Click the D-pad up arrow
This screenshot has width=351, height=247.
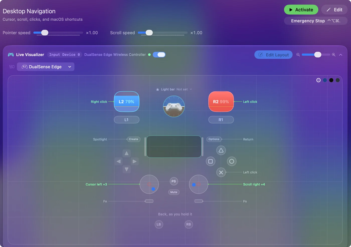coord(127,153)
